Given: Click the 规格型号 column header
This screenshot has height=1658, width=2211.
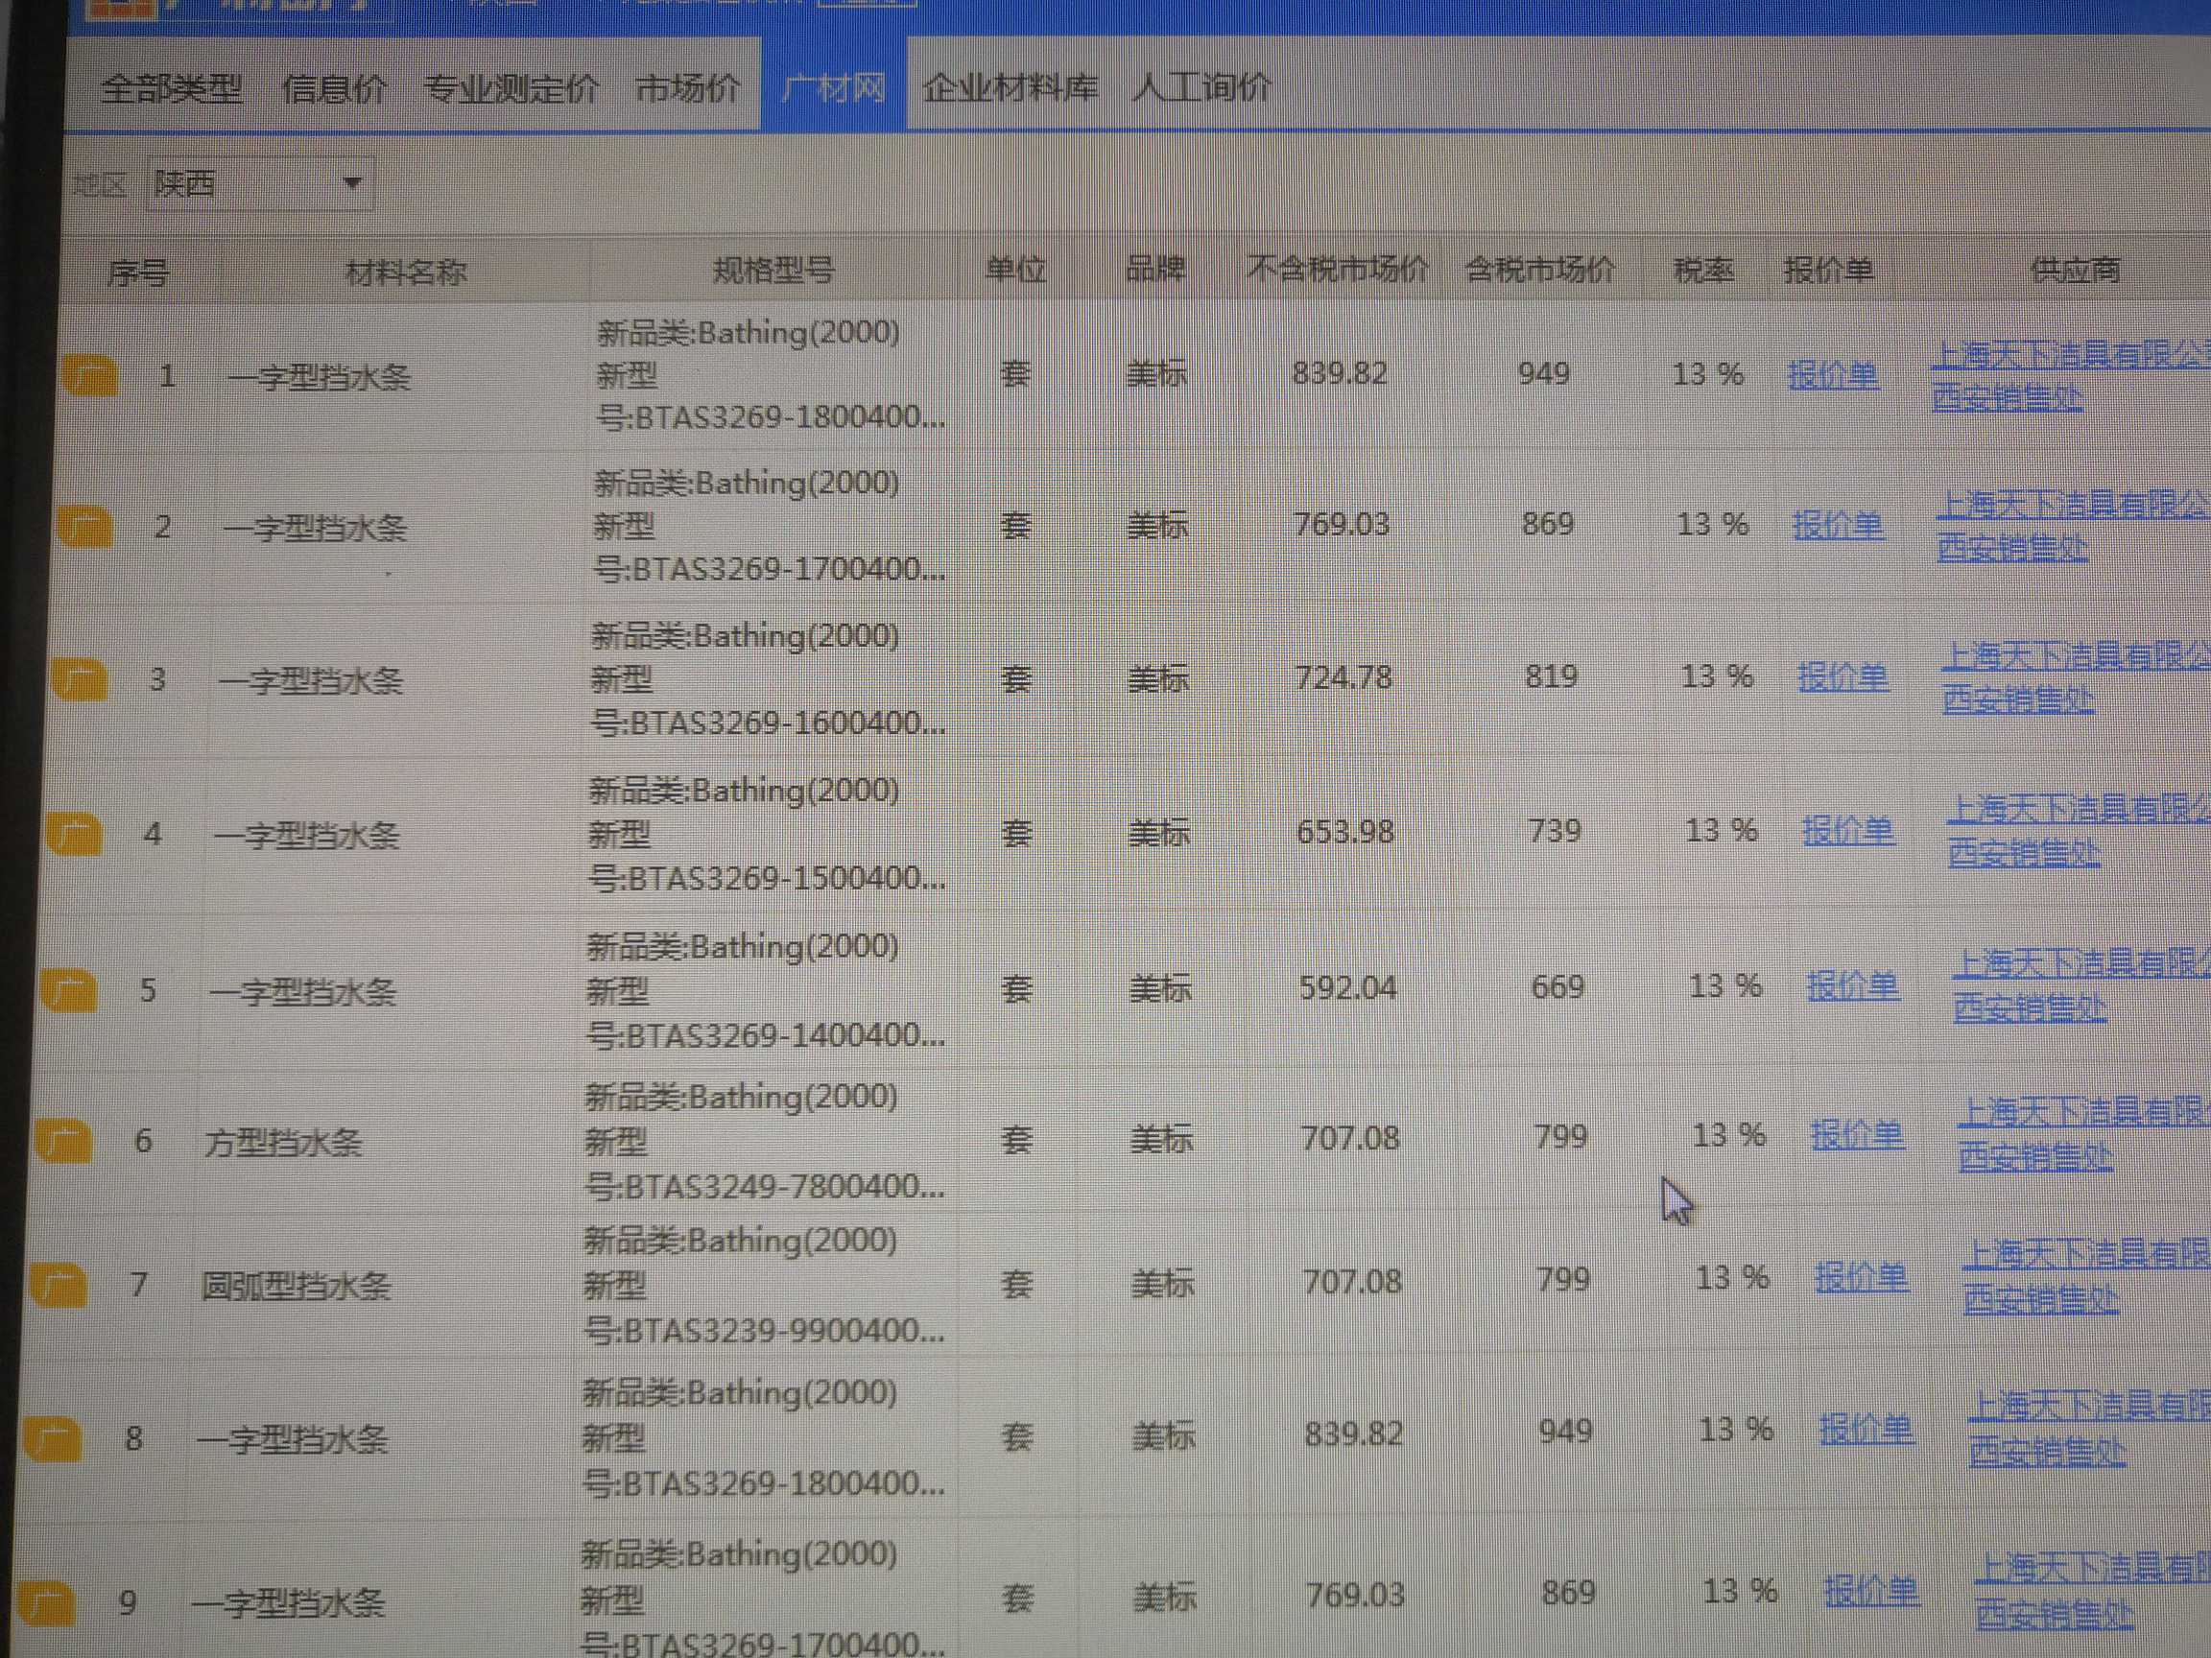Looking at the screenshot, I should [x=773, y=270].
